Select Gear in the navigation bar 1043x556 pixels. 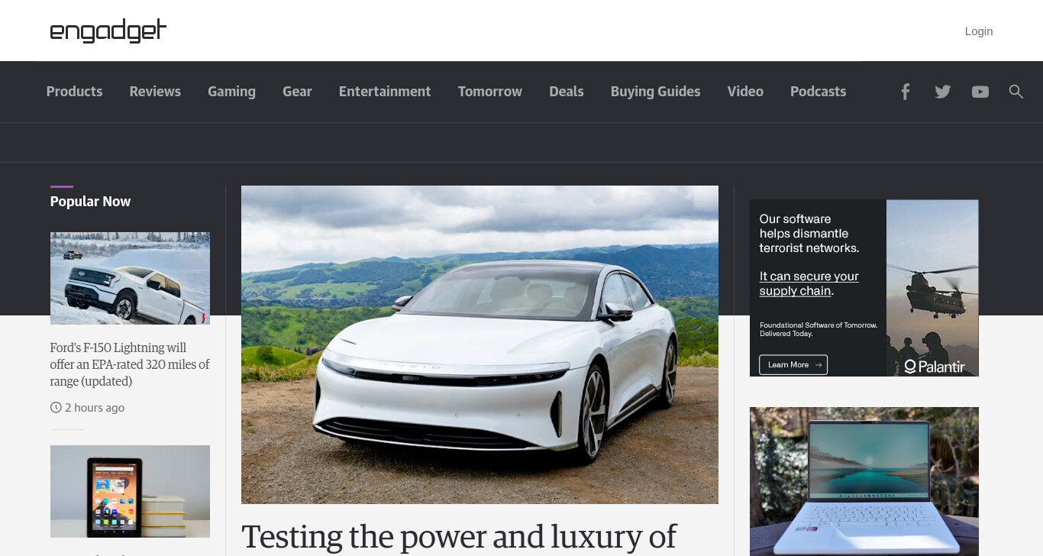point(297,92)
